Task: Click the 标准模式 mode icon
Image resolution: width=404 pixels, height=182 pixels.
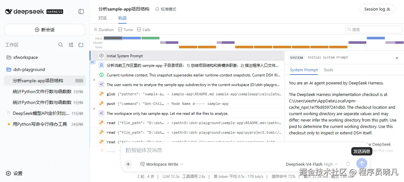Action: [x=157, y=9]
